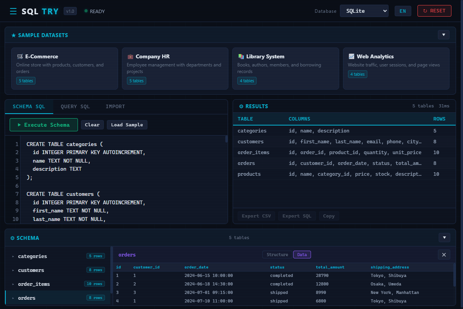This screenshot has width=463, height=309.
Task: Click the Load Sample button
Action: pyautogui.click(x=127, y=125)
